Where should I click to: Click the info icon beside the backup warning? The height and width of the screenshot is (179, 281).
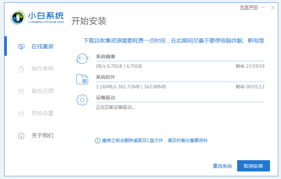(98, 141)
